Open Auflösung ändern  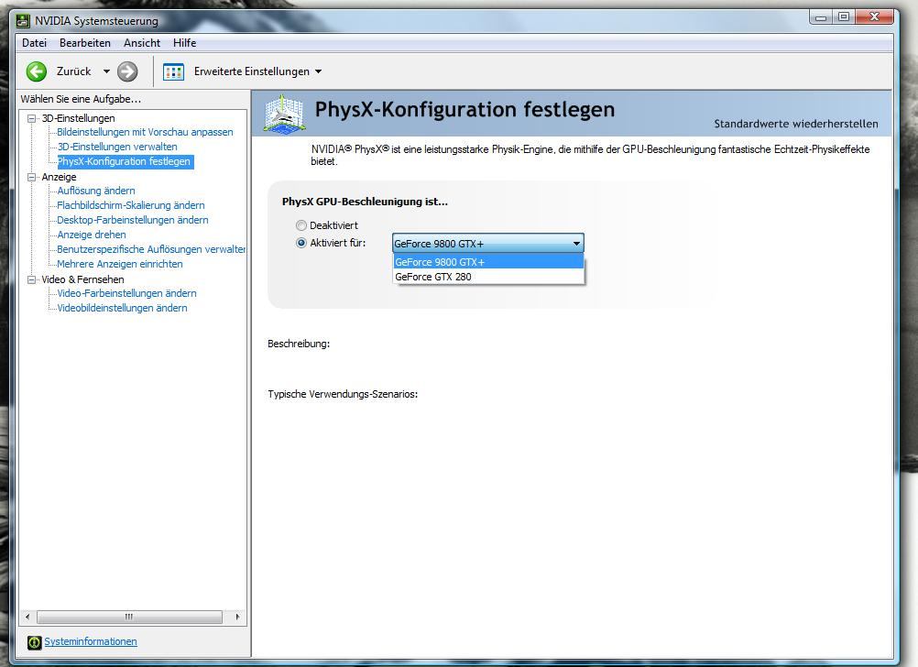[96, 191]
